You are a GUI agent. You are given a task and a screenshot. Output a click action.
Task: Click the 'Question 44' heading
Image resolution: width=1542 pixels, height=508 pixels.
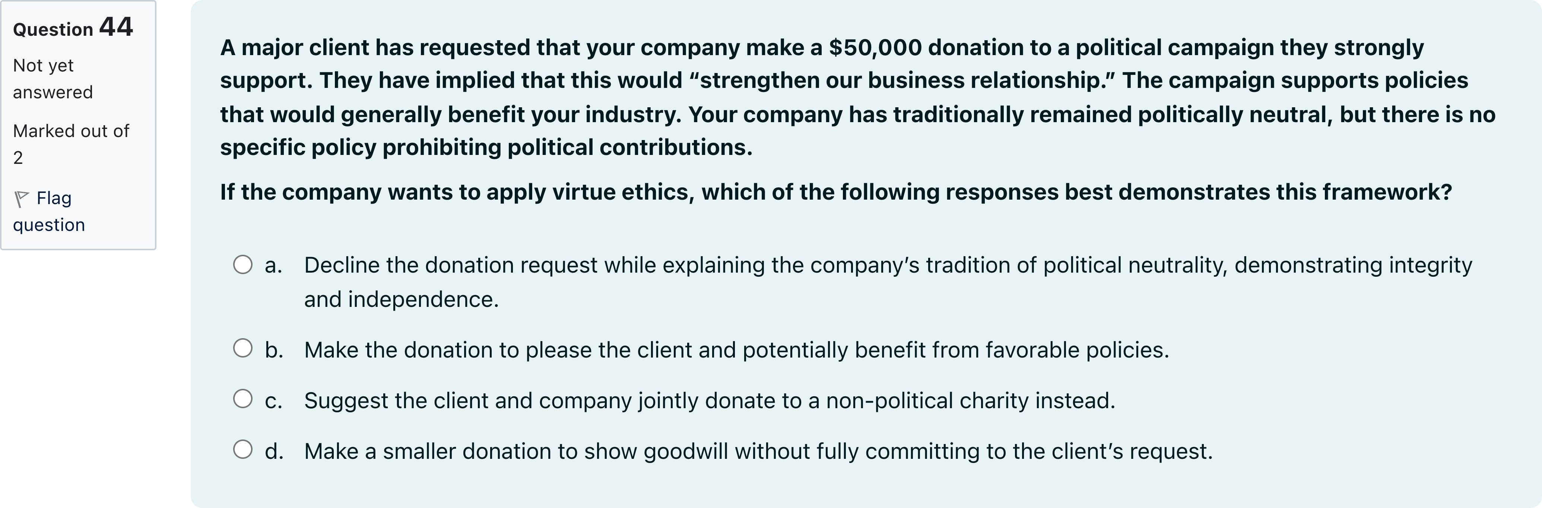click(72, 28)
